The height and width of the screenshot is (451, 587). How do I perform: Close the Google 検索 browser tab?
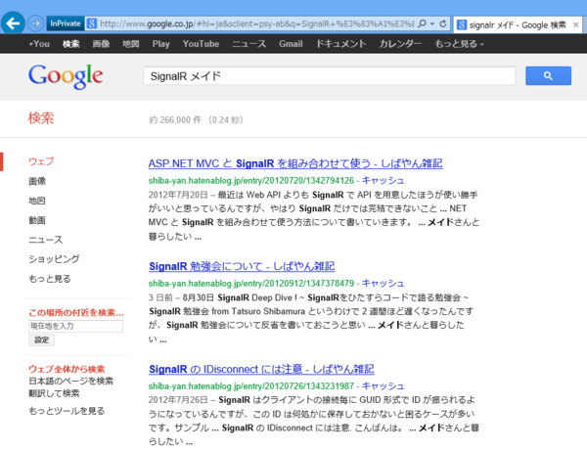coord(576,25)
